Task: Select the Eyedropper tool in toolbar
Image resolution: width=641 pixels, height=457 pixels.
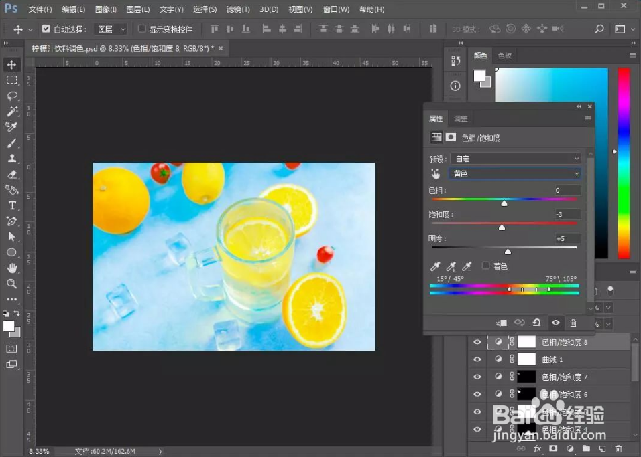Action: [x=11, y=127]
